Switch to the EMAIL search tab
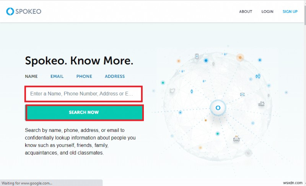 point(57,76)
